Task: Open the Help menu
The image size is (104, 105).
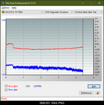Action: pos(14,8)
